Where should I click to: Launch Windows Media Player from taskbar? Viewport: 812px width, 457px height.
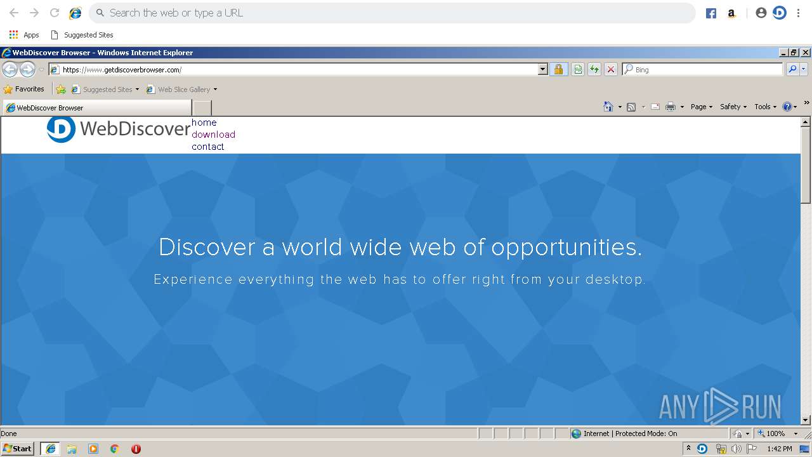93,449
